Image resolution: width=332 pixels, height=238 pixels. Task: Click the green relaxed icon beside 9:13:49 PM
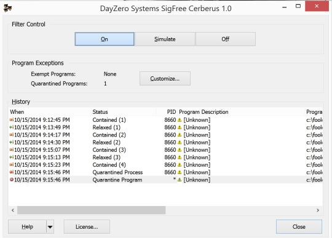(12, 127)
